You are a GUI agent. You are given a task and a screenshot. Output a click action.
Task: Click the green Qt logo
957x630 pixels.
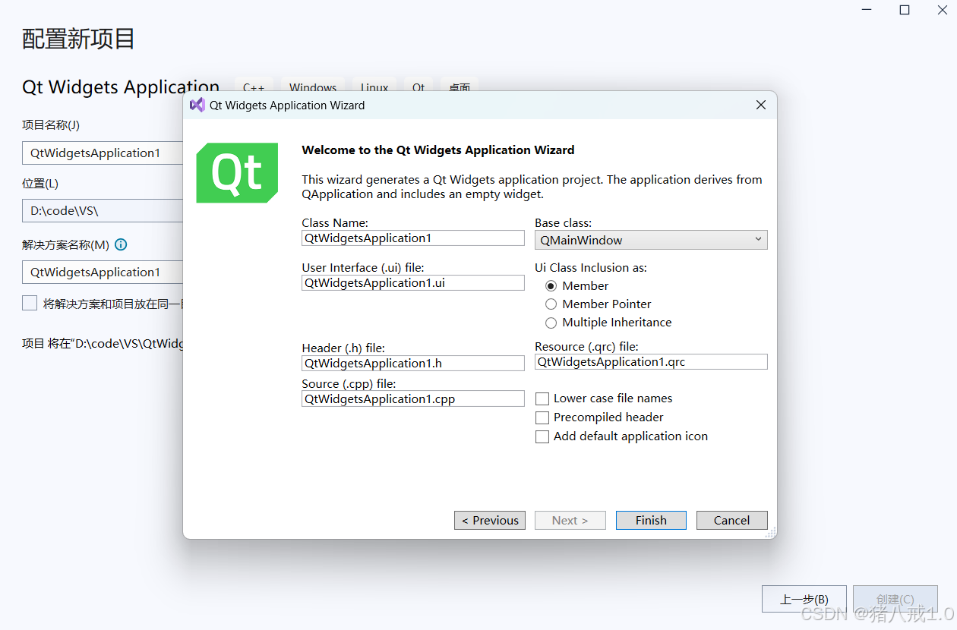(237, 173)
